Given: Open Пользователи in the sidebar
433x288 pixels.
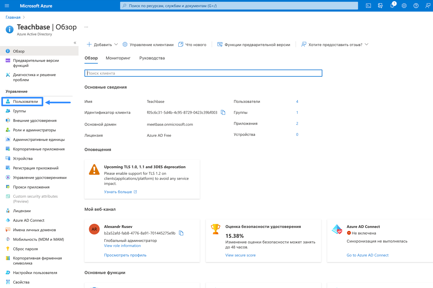Looking at the screenshot, I should point(25,101).
